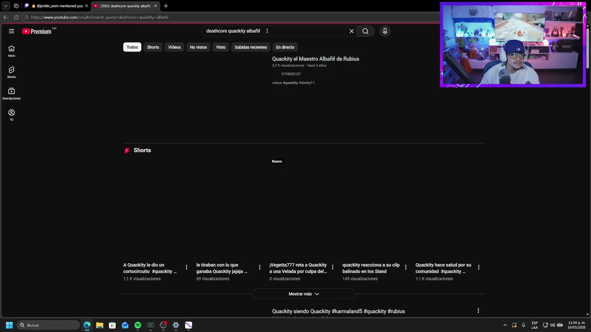The height and width of the screenshot is (332, 591).
Task: Select the Todos filter chip
Action: point(132,47)
